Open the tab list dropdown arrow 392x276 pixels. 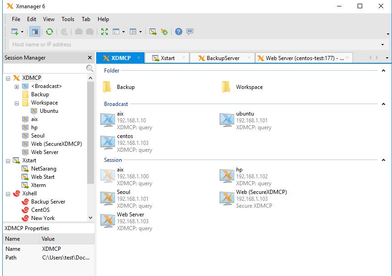point(387,58)
